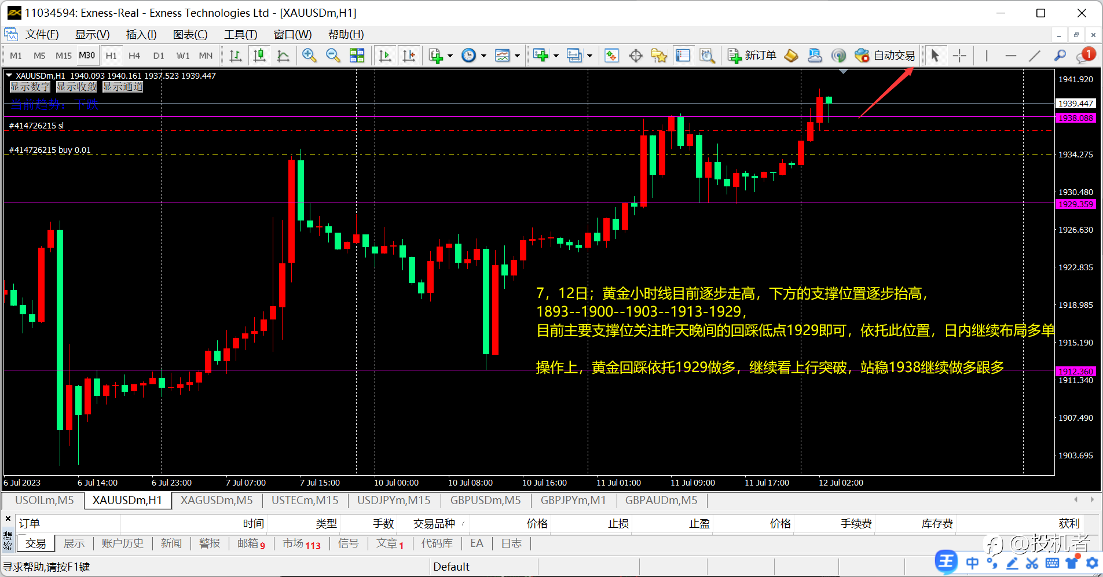This screenshot has height=577, width=1103.
Task: Open the Market Watch window icon
Action: [612, 56]
